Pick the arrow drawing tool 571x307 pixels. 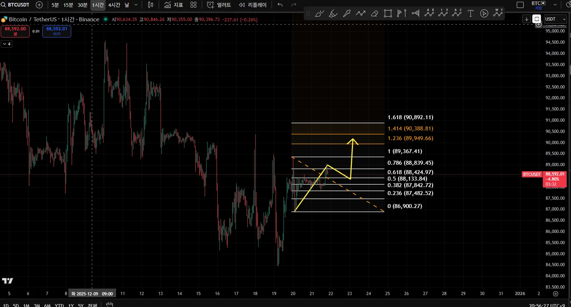point(347,14)
